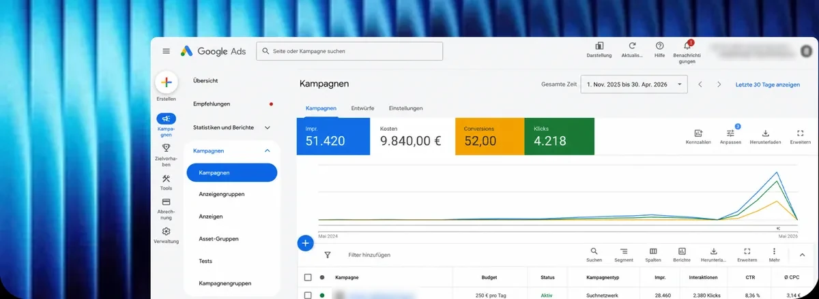This screenshot has width=819, height=299.
Task: Click Erweitern icon in table toolbar
Action: point(747,251)
